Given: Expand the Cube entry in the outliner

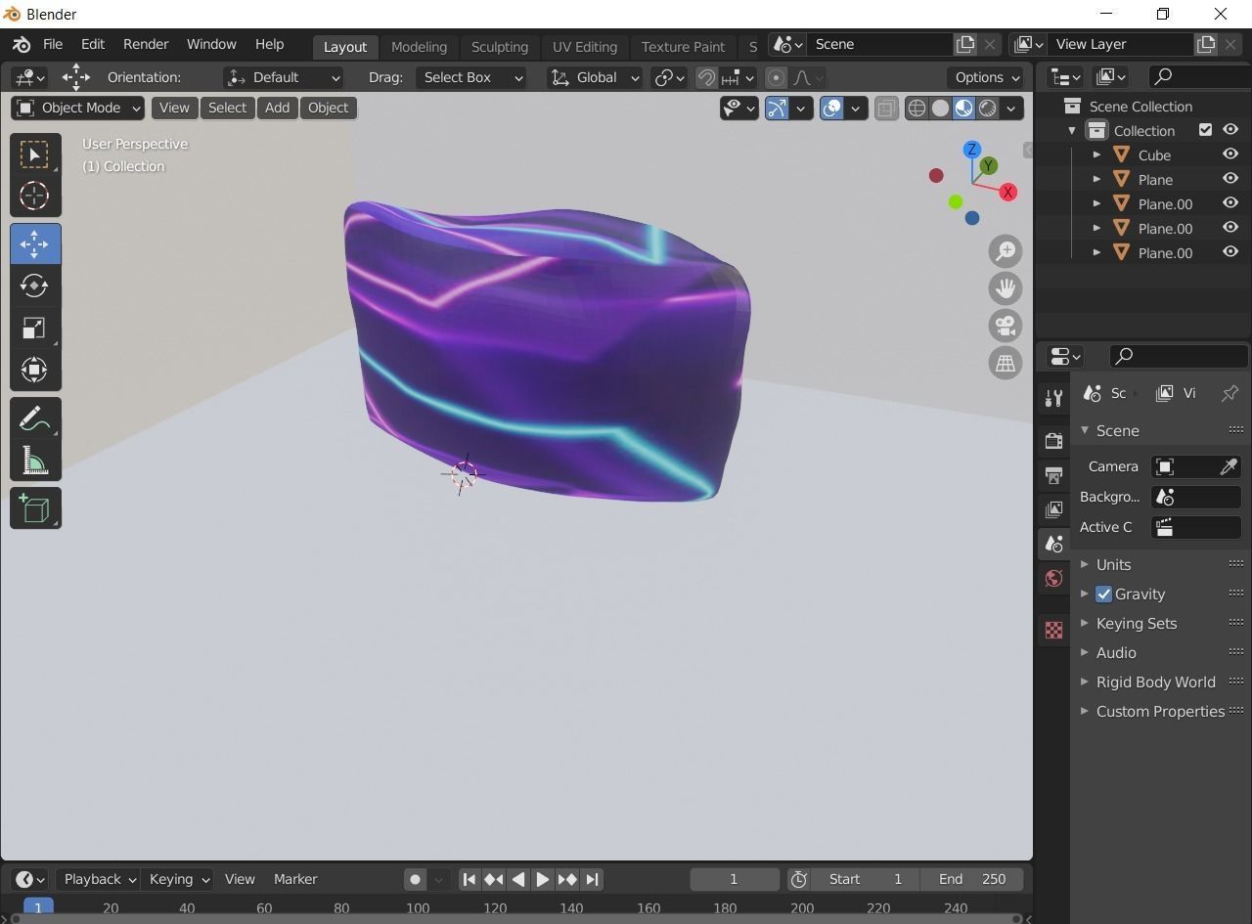Looking at the screenshot, I should pyautogui.click(x=1096, y=154).
